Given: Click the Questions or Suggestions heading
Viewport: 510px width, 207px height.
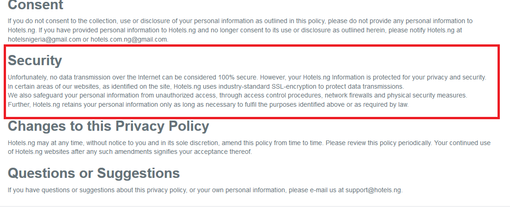Looking at the screenshot, I should coord(94,173).
